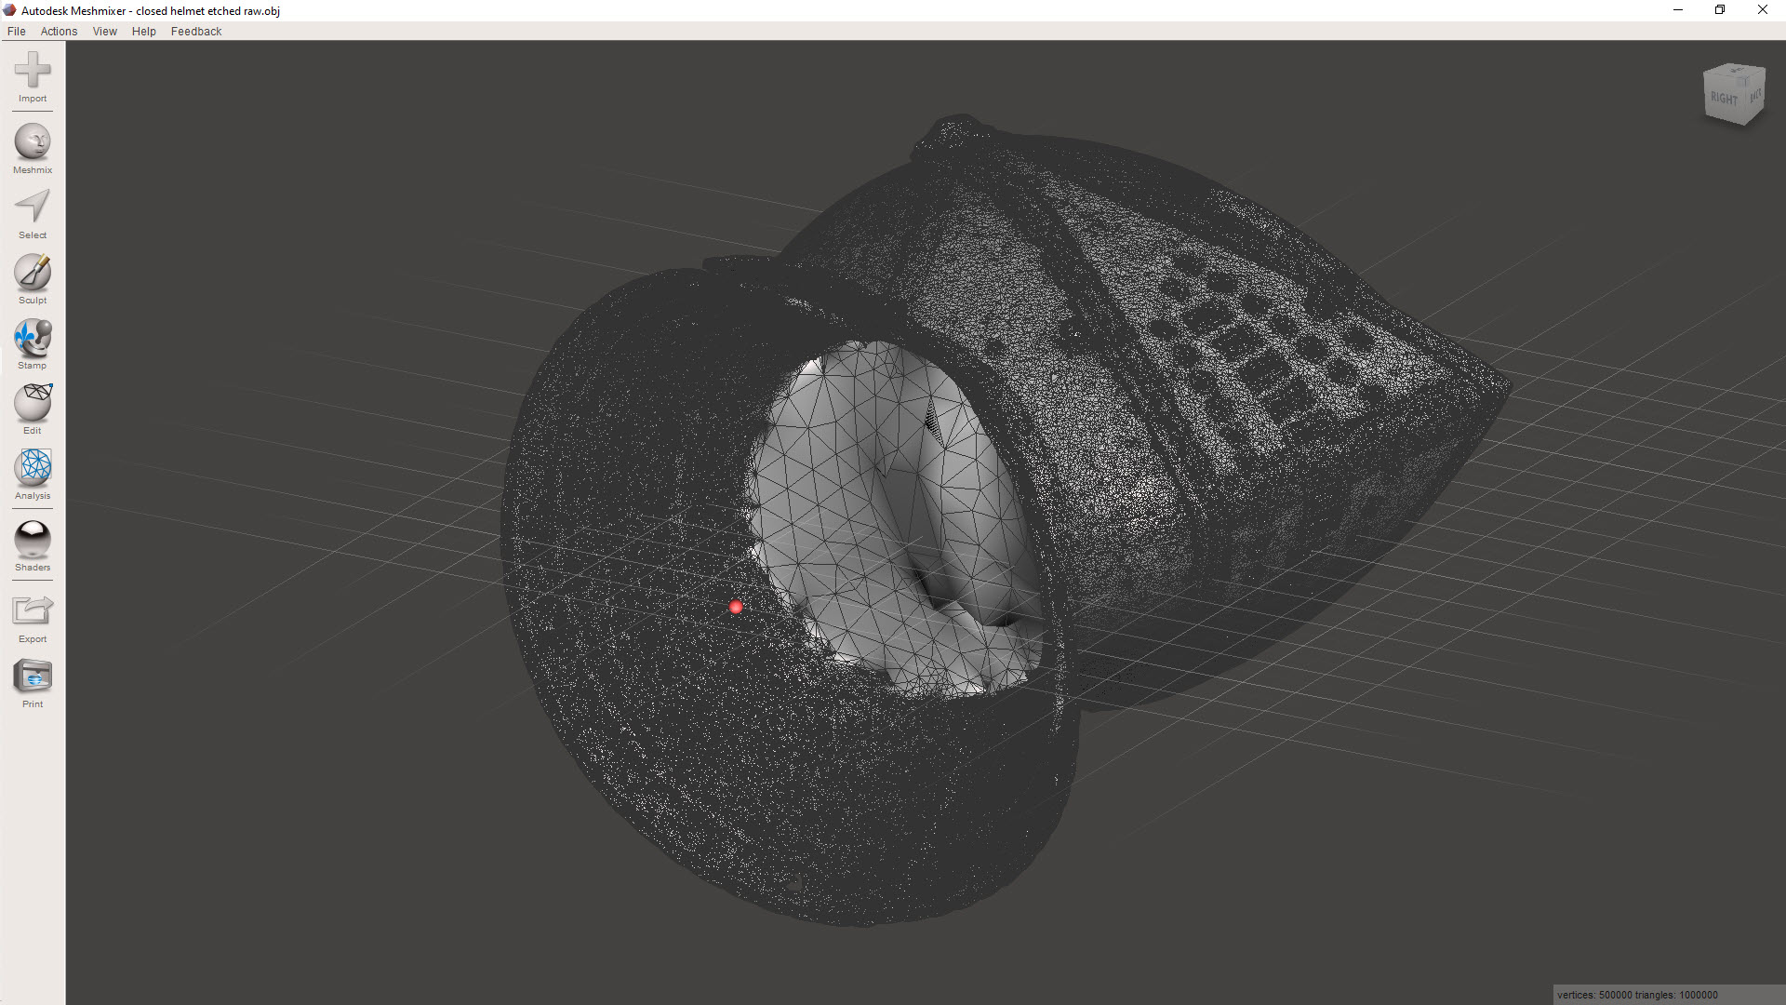Choose the Stamp tool icon
This screenshot has width=1786, height=1005.
[33, 339]
